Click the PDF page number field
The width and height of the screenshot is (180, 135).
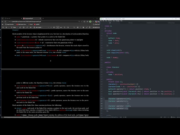pos(58,27)
